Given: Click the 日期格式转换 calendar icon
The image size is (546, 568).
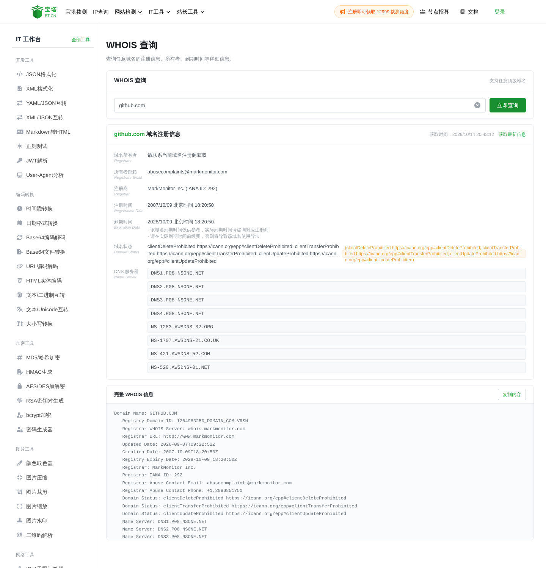Looking at the screenshot, I should (20, 223).
